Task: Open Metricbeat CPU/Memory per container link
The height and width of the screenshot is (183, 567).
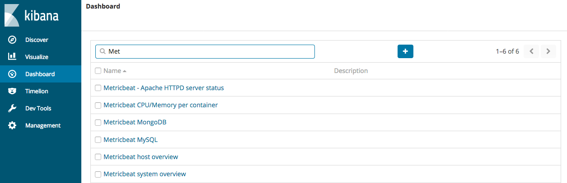Action: point(160,105)
